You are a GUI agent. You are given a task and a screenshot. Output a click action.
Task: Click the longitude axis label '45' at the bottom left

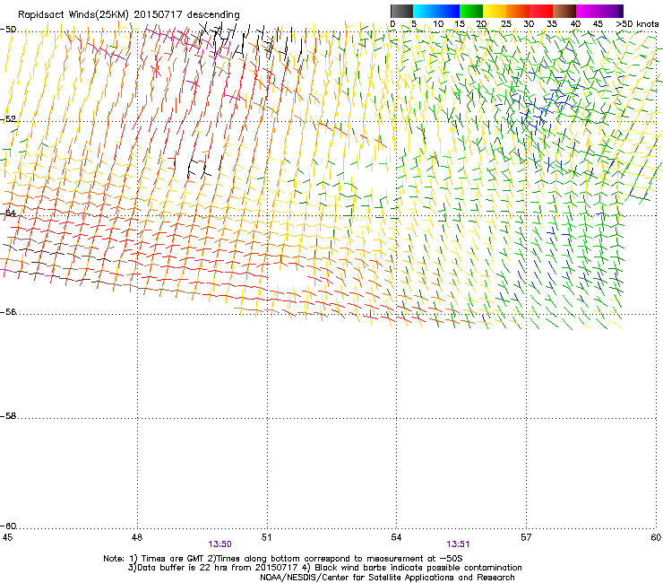7,537
